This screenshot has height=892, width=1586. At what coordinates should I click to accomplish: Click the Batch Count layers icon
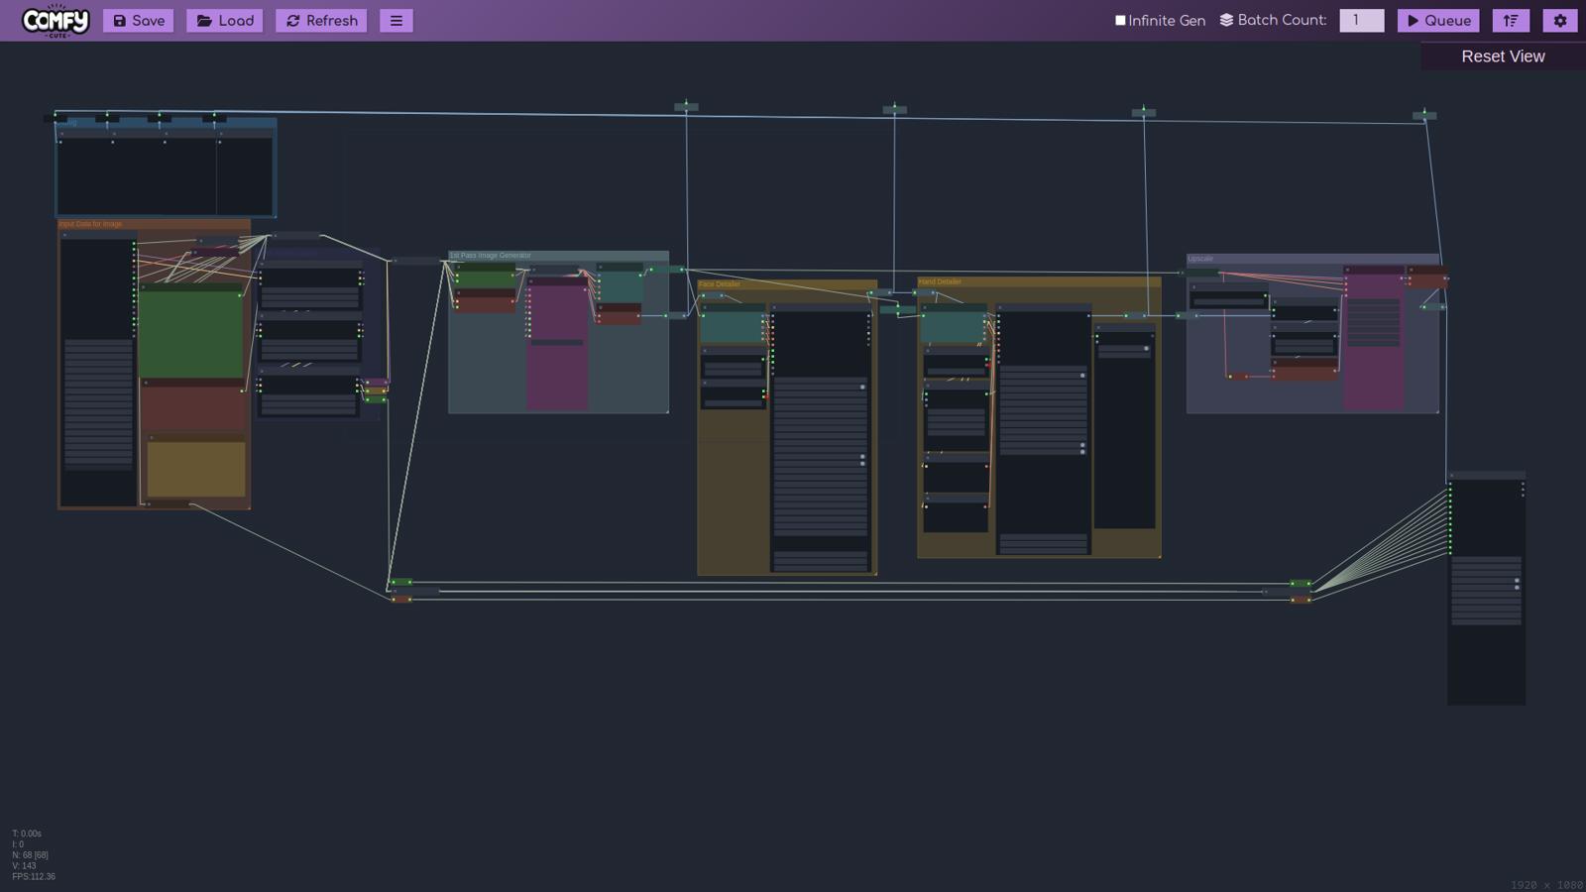(x=1226, y=20)
